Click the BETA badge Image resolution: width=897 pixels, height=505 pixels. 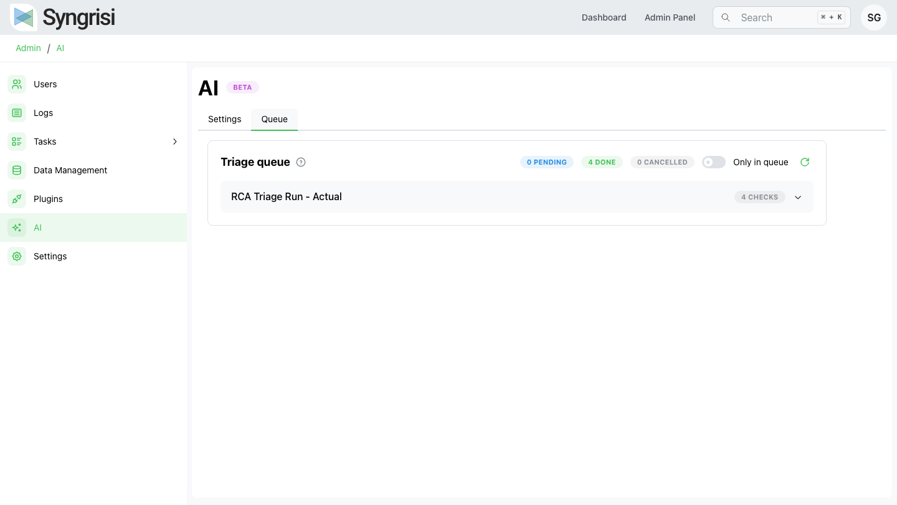[242, 87]
